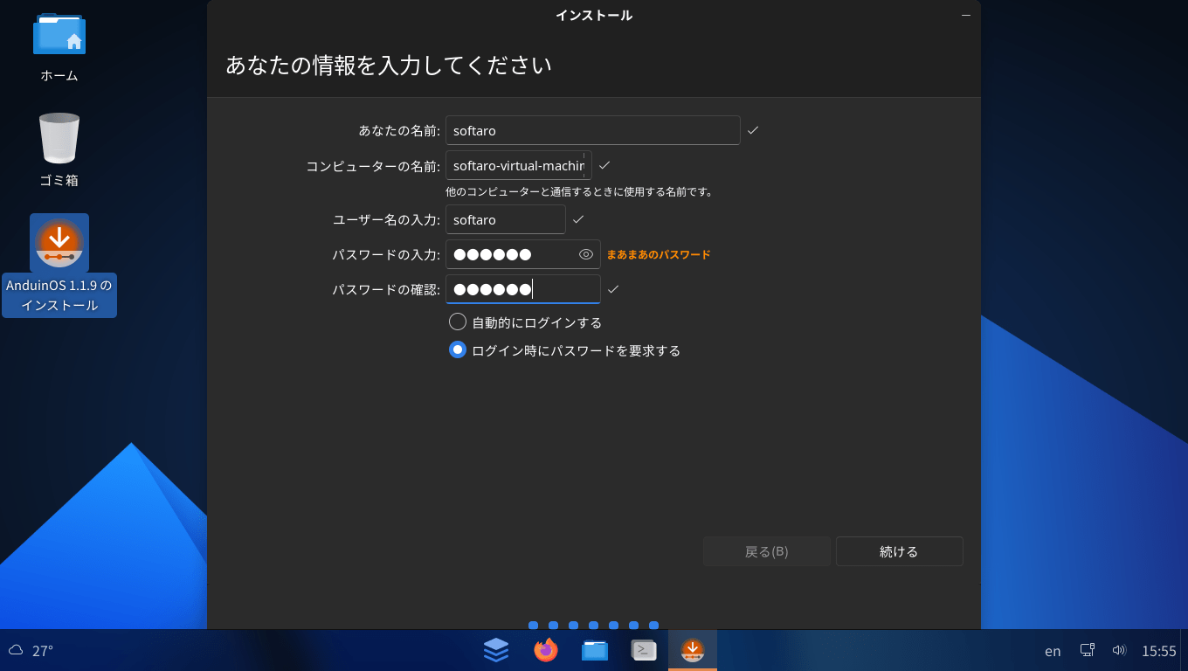Launch Firefox from the taskbar

coord(546,650)
